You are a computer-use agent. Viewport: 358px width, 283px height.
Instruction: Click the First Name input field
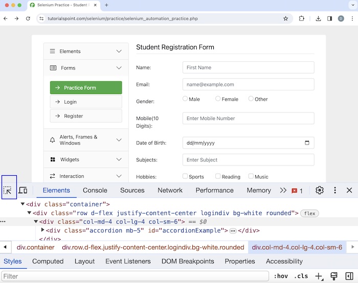(x=248, y=67)
